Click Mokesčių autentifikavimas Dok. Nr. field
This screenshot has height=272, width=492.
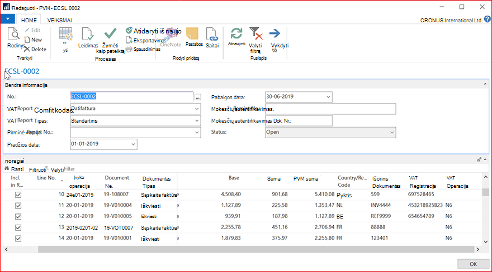[x=299, y=121]
